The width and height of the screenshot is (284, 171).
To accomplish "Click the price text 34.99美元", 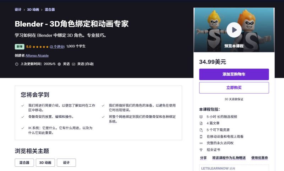I will coord(212,62).
